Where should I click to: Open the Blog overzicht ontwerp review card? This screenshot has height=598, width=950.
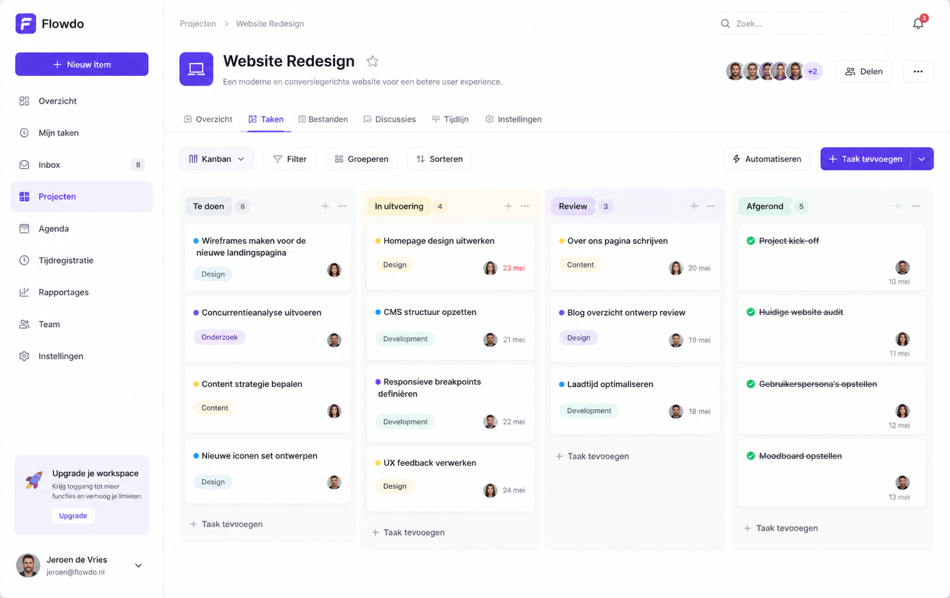[x=635, y=329]
